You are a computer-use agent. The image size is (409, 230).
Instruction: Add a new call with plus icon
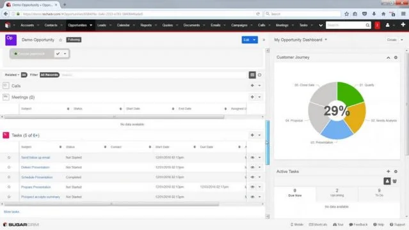252,86
